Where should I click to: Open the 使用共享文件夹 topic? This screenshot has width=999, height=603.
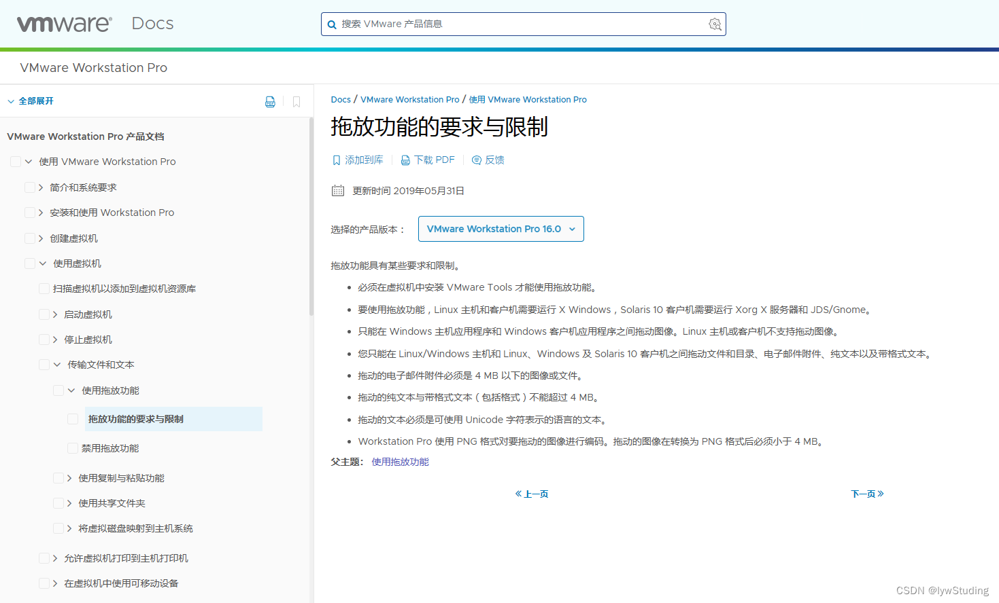tap(112, 503)
